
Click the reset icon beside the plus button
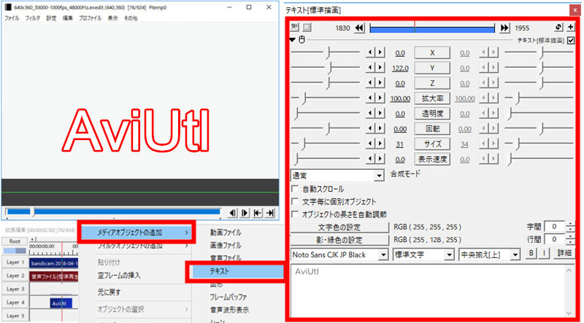(558, 28)
